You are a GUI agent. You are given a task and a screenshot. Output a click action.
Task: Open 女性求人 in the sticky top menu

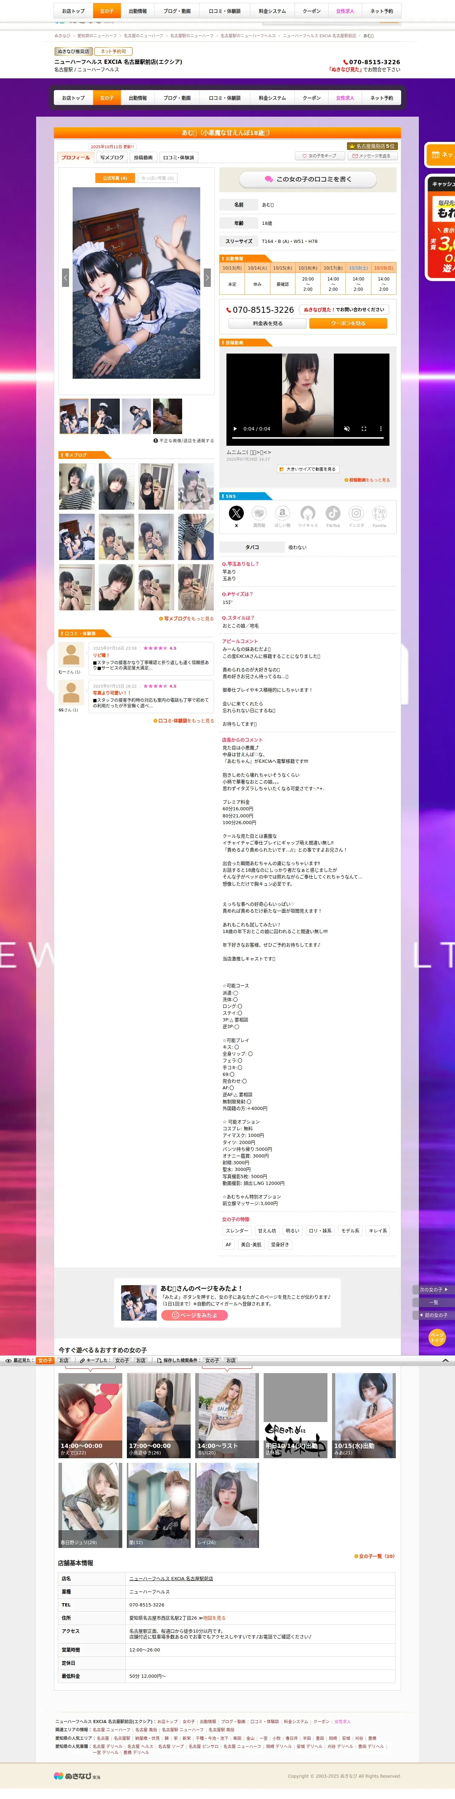[345, 11]
